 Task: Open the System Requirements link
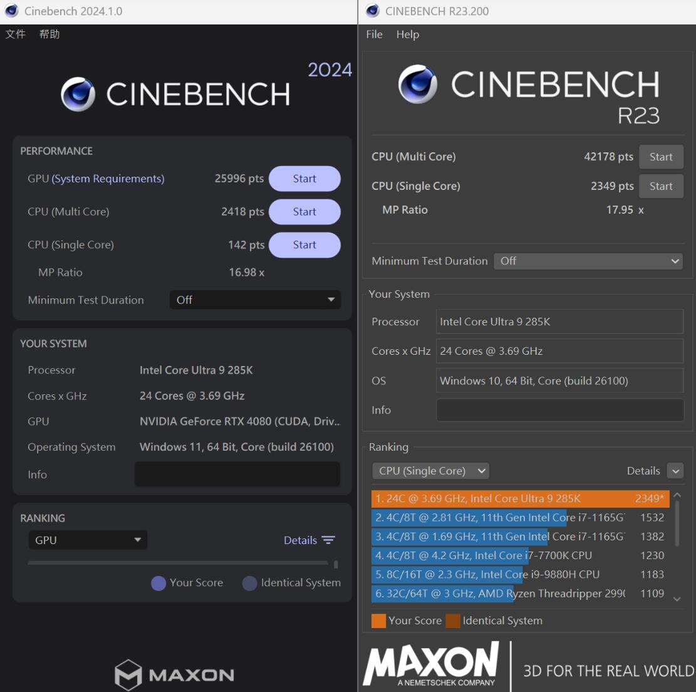pos(108,179)
